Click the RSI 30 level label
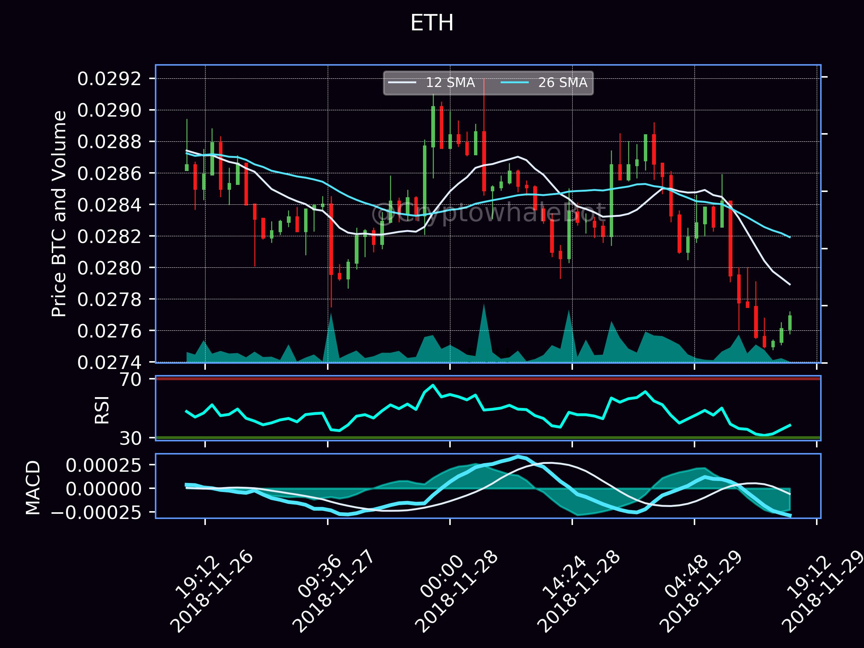864x648 pixels. [130, 439]
